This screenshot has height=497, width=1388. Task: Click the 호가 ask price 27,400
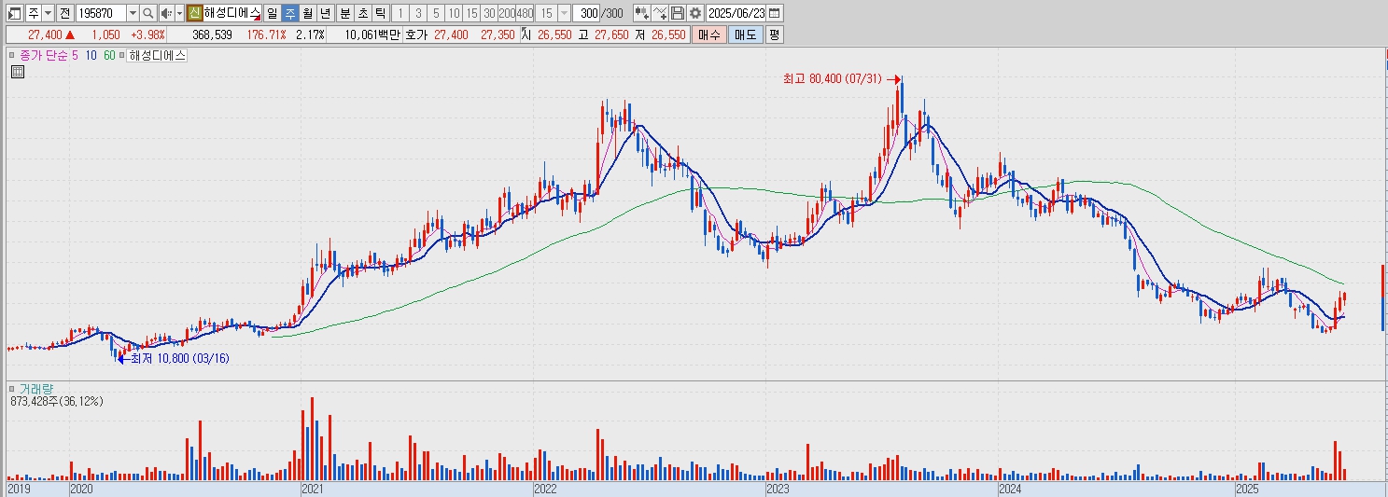click(x=451, y=35)
